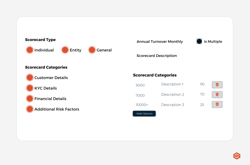The image size is (250, 165).
Task: Select Additional Risk Factors category
Action: [30, 109]
